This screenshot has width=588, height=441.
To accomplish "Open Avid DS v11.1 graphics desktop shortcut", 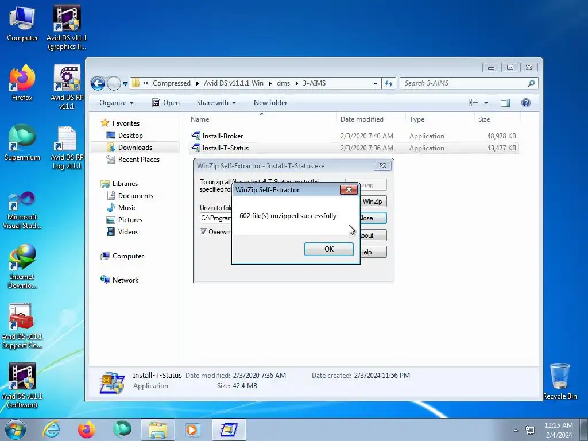I will point(67,27).
